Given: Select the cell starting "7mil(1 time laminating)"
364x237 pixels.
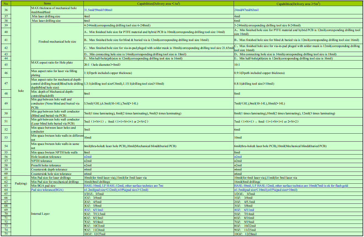Looking at the screenshot, I should [x=158, y=114].
